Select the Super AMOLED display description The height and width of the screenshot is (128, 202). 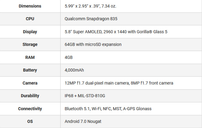pyautogui.click(x=116, y=32)
